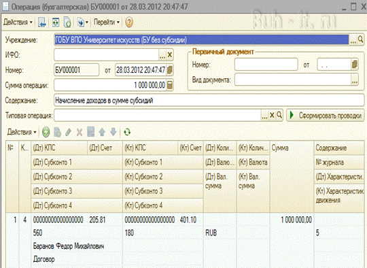Clear the Типовая операция with X
Image resolution: width=367 pixels, height=268 pixels.
272,115
